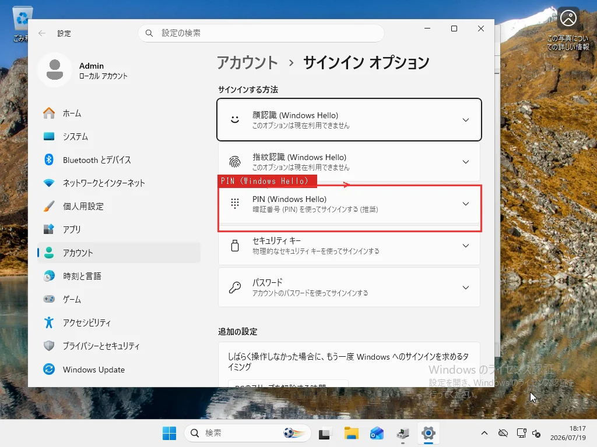This screenshot has height=447, width=597.
Task: Open the 個人用設定 settings page
Action: click(x=119, y=206)
